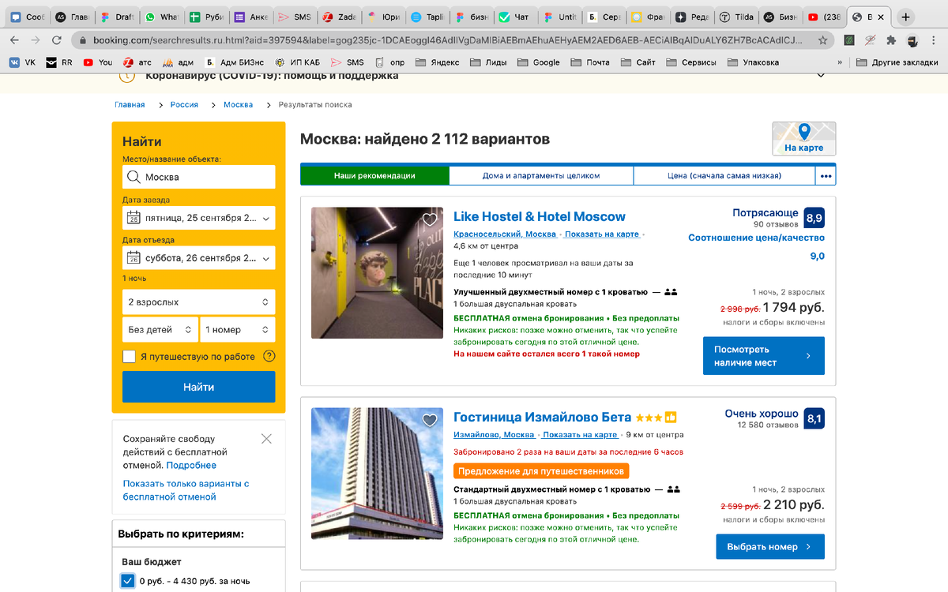This screenshot has height=592, width=948.
Task: Open Like Hostel & Hotel Moscow title link
Action: 540,216
